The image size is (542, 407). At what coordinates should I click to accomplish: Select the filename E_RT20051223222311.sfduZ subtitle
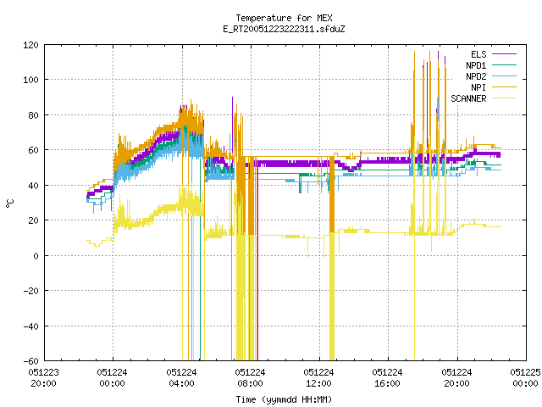[x=284, y=29]
